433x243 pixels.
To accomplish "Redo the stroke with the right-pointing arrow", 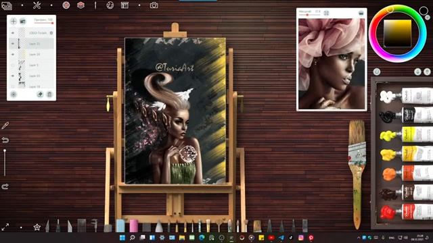I will 5,187.
